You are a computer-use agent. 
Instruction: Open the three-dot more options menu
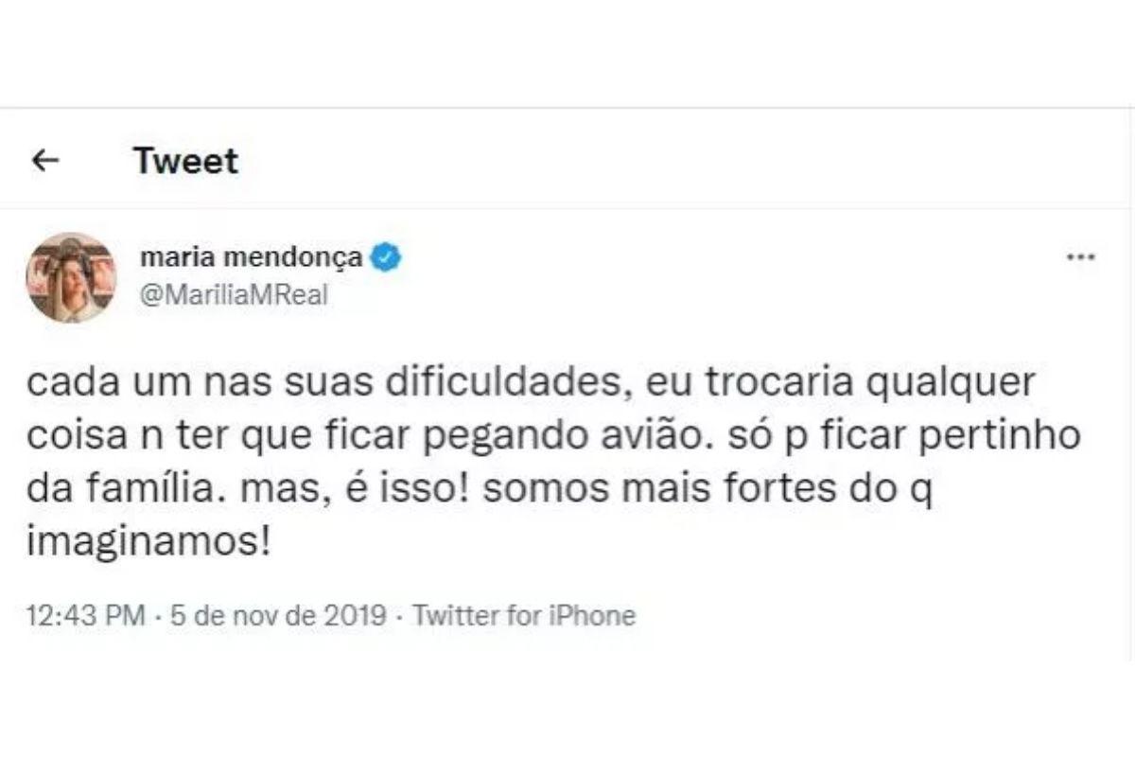(x=1080, y=257)
